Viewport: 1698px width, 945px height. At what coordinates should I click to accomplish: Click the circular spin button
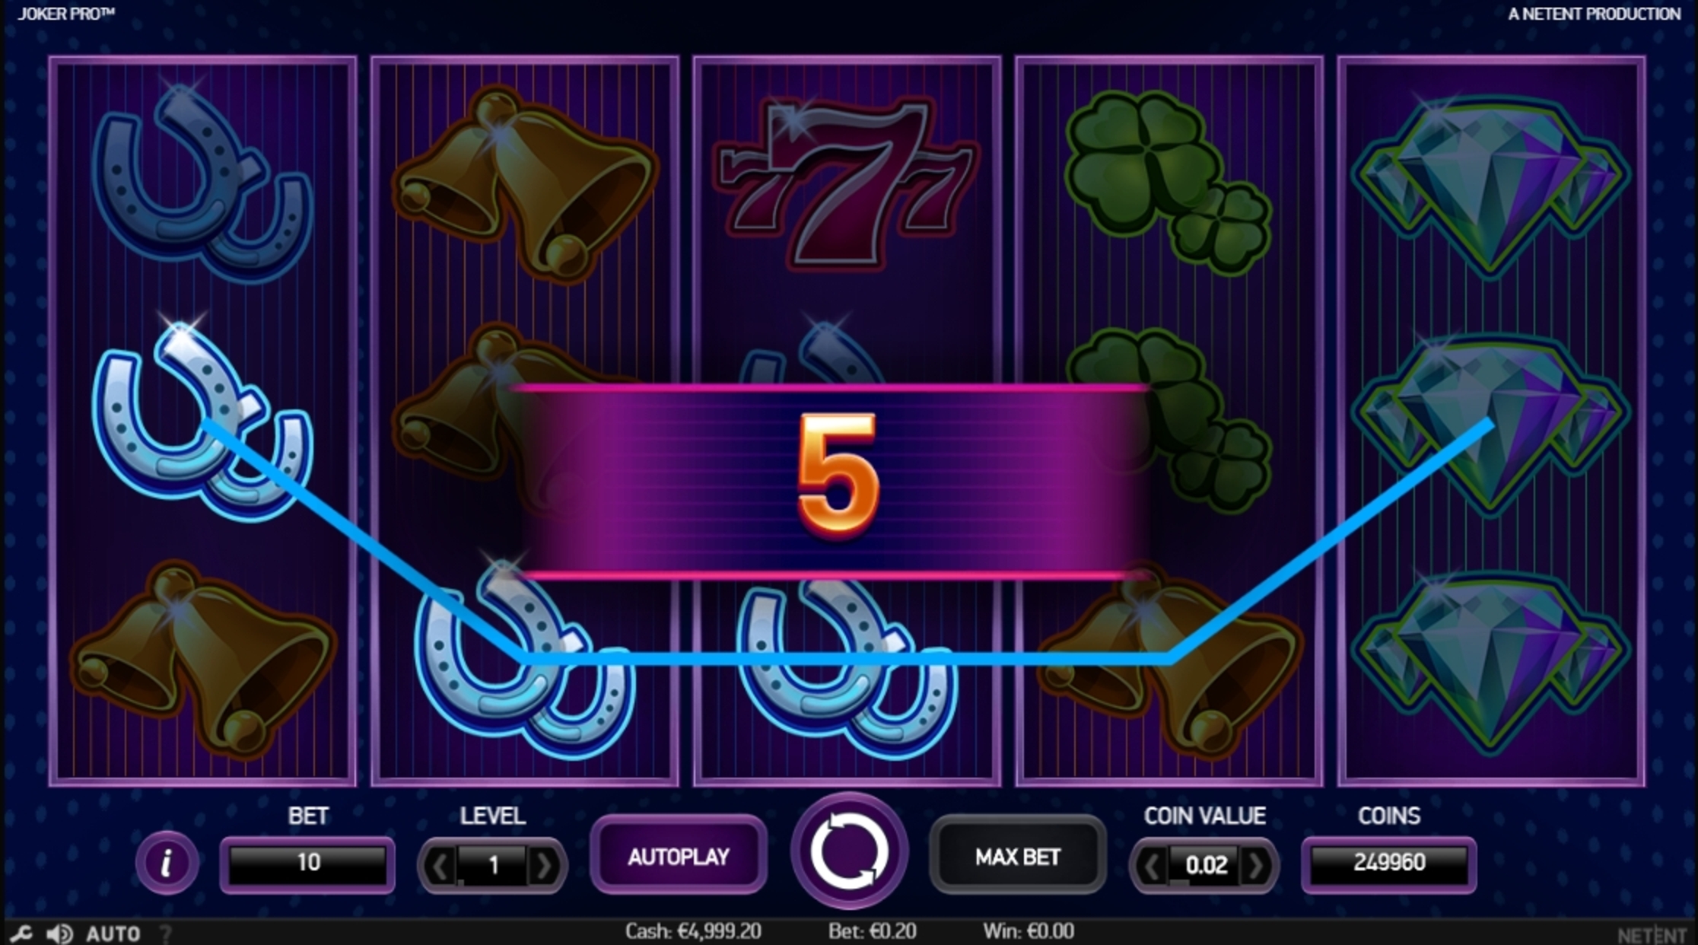(x=848, y=851)
